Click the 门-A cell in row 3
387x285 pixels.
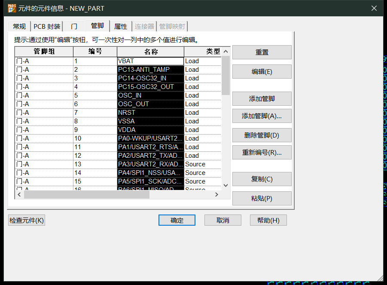[44, 78]
